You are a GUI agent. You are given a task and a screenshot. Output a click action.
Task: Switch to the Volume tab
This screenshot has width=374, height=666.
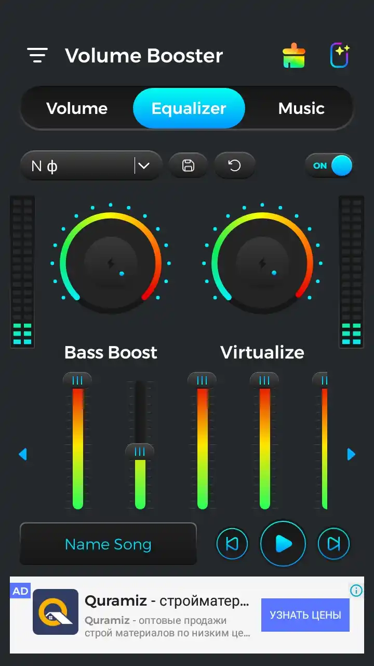(x=77, y=108)
